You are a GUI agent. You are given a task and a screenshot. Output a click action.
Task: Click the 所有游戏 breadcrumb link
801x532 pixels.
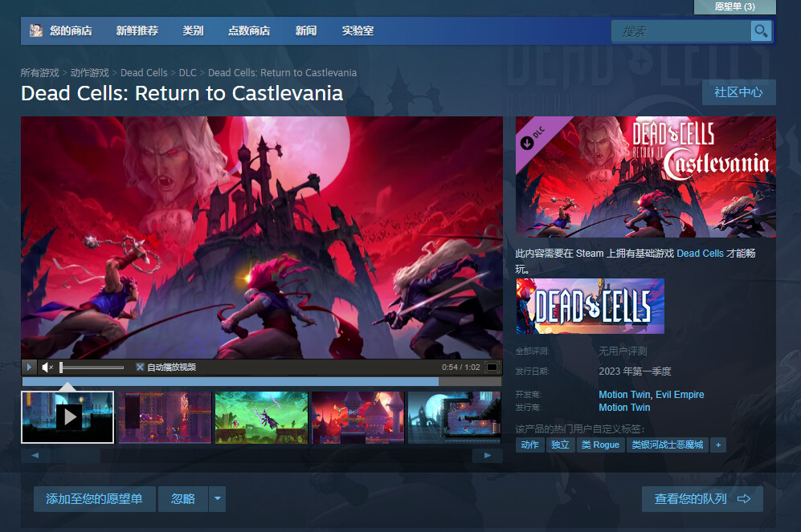pyautogui.click(x=40, y=72)
